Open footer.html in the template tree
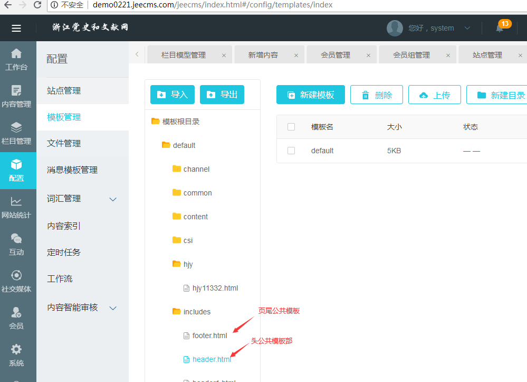527x382 pixels. (x=209, y=336)
